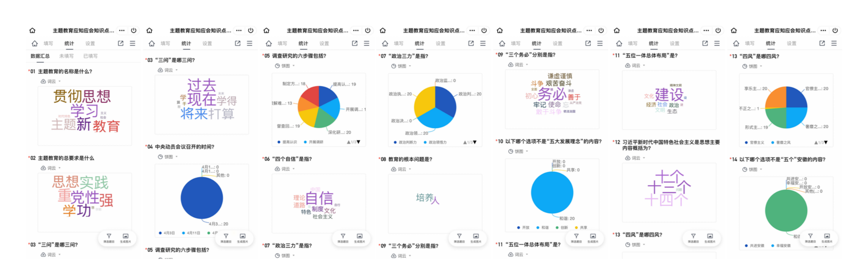
Task: Tap 筛选题目 filter icon in question-08 panel
Action: click(459, 236)
